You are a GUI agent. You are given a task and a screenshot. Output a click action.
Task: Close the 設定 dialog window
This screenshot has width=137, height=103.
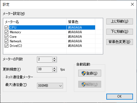(132, 4)
